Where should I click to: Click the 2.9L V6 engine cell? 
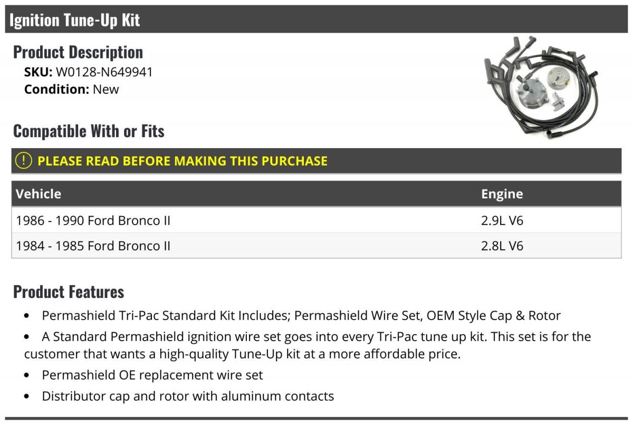502,220
